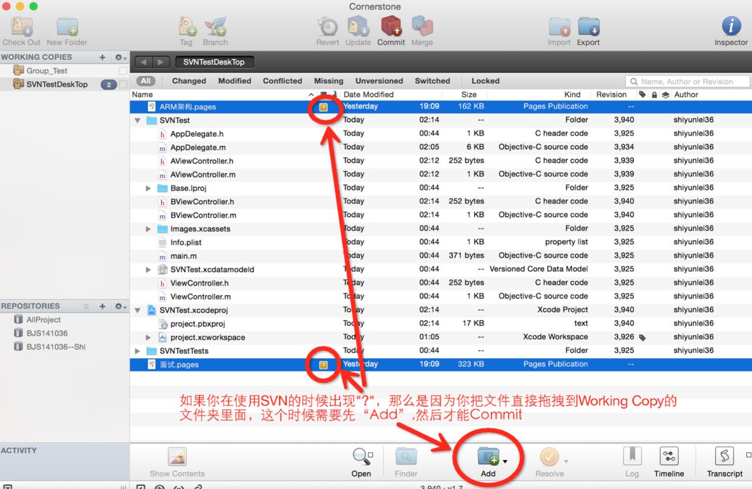752x489 pixels.
Task: Open the Working Copies gear menu
Action: click(120, 57)
